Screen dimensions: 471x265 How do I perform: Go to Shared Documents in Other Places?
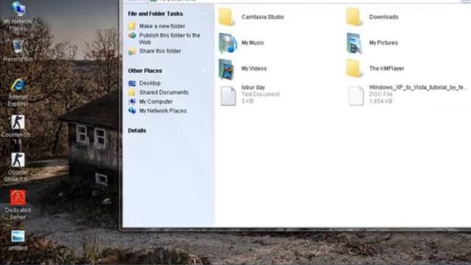pos(158,93)
